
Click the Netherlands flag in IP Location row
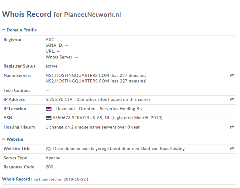(48, 109)
